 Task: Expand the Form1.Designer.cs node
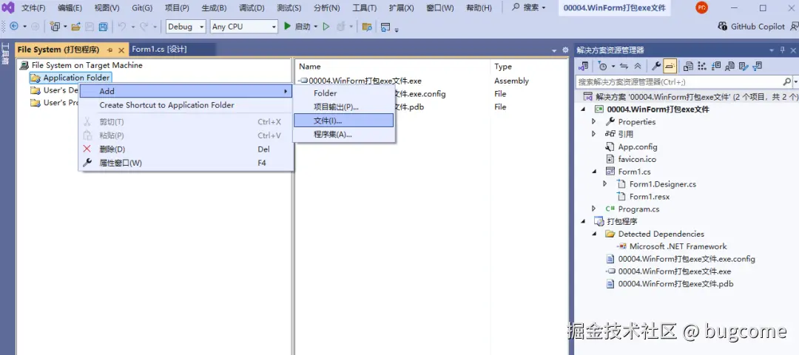[x=605, y=184]
